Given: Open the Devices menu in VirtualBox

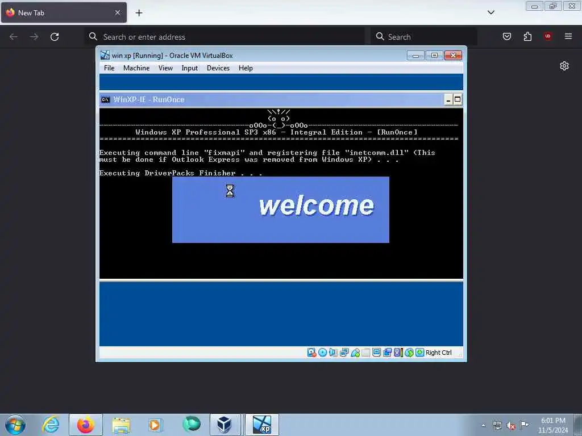Looking at the screenshot, I should (x=218, y=68).
